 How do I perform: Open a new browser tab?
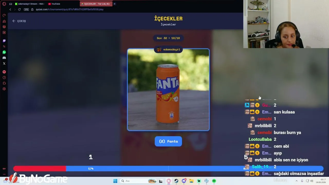[x=115, y=4]
